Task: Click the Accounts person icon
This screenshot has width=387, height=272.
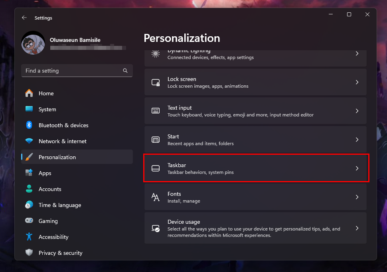Action: pyautogui.click(x=29, y=189)
